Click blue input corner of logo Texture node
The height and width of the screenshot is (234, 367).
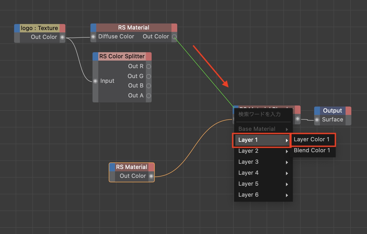point(17,28)
